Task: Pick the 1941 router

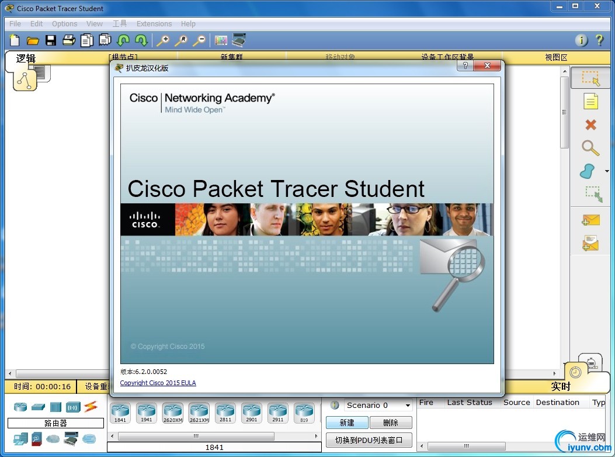Action: [146, 413]
